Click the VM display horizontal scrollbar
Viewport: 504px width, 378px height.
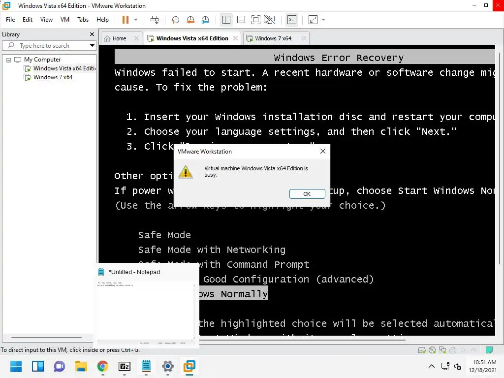point(302,340)
